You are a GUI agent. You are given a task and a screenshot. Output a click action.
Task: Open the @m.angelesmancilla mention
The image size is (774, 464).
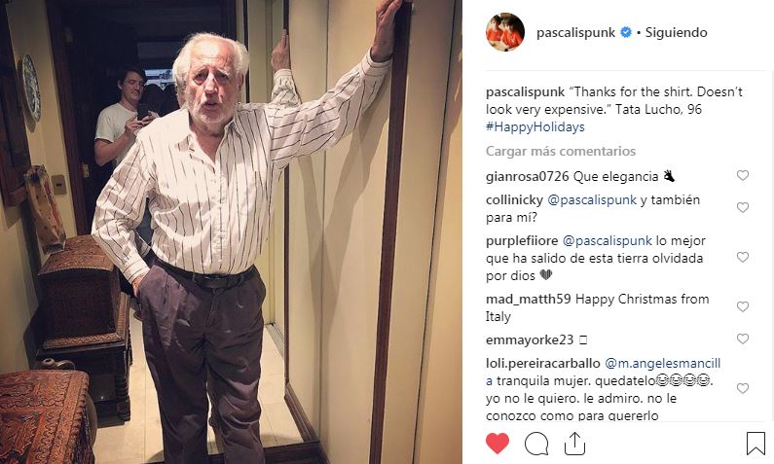[604, 372]
